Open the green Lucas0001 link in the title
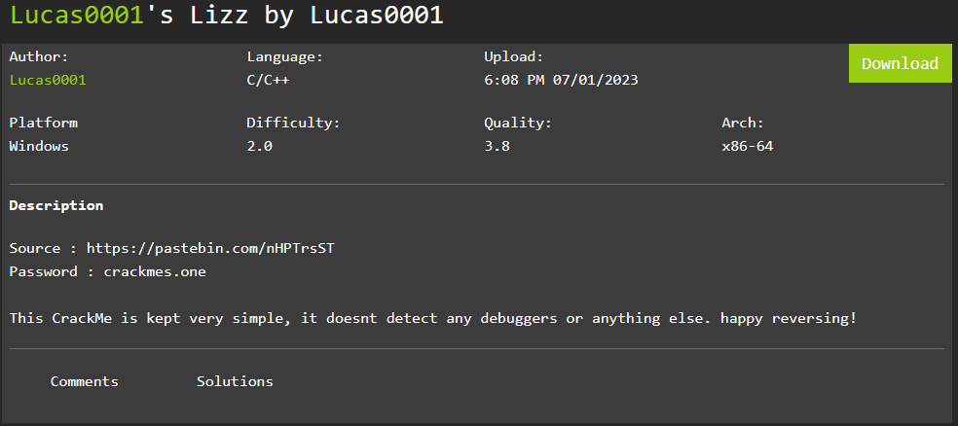Image resolution: width=958 pixels, height=426 pixels. tap(77, 15)
